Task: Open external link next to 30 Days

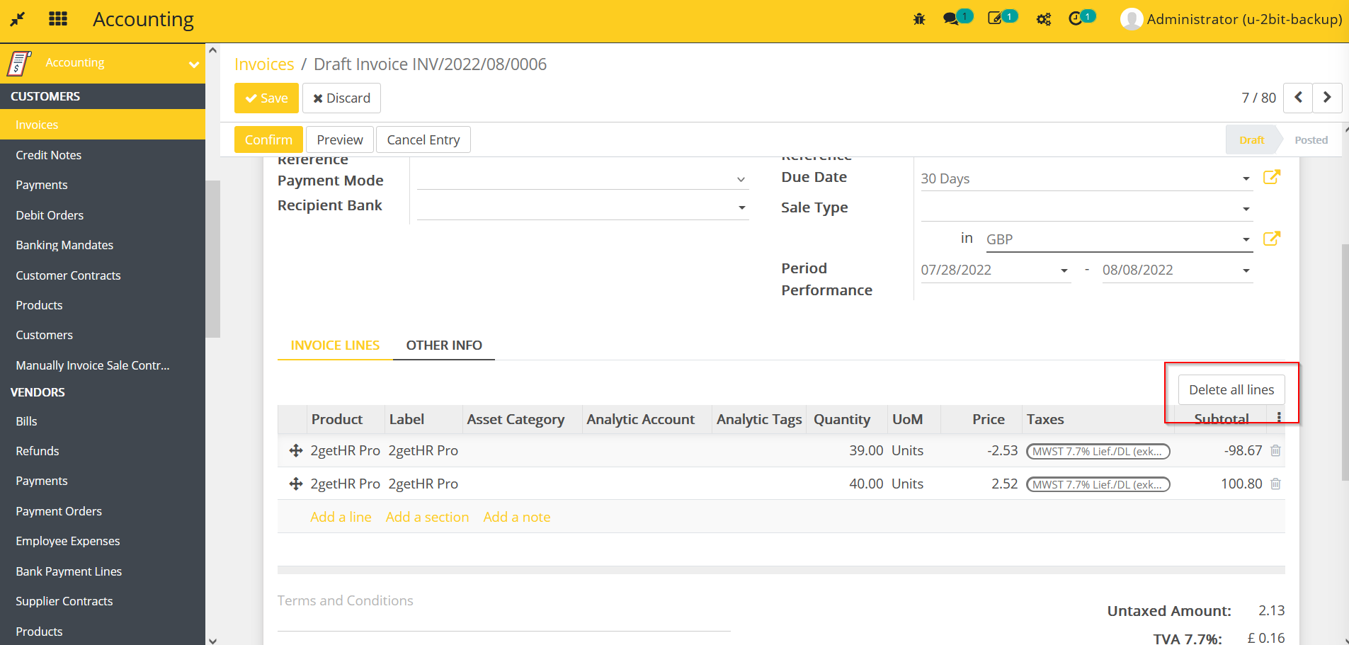Action: (1272, 177)
